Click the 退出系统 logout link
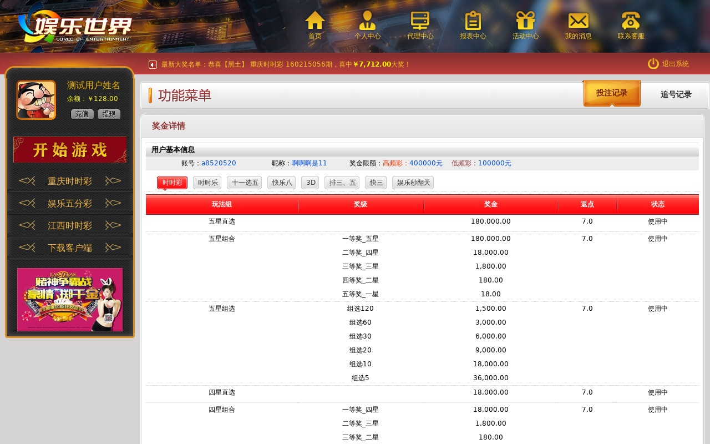 tap(676, 64)
